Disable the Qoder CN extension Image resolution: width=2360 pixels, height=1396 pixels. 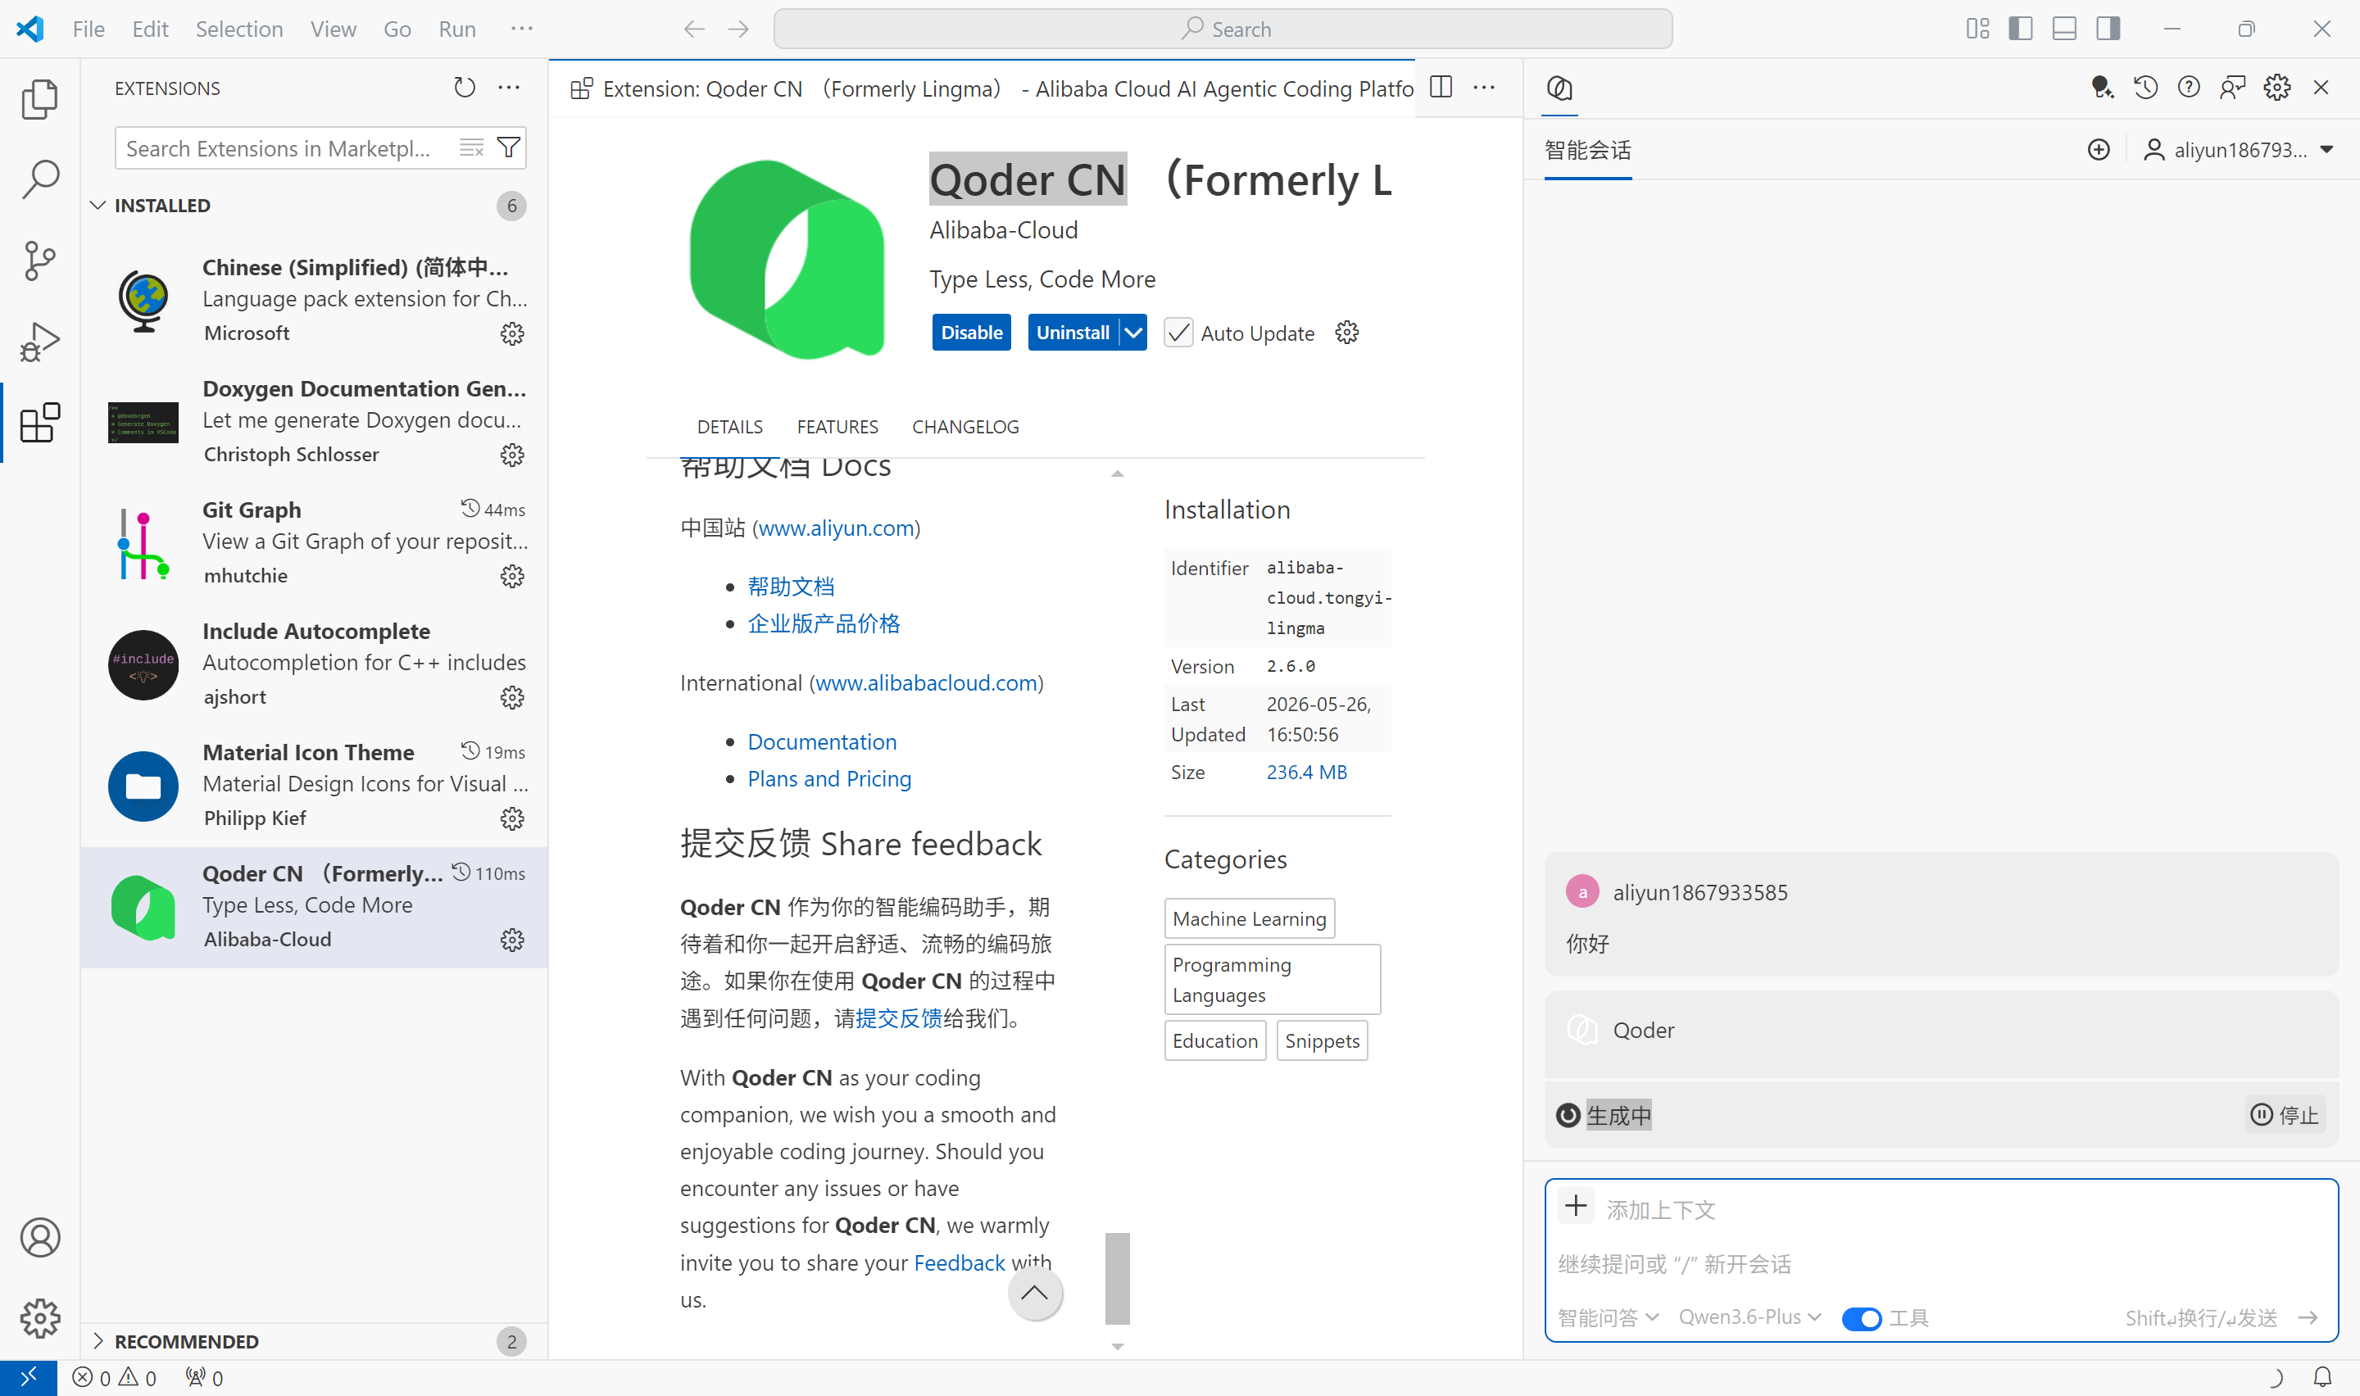coord(972,333)
